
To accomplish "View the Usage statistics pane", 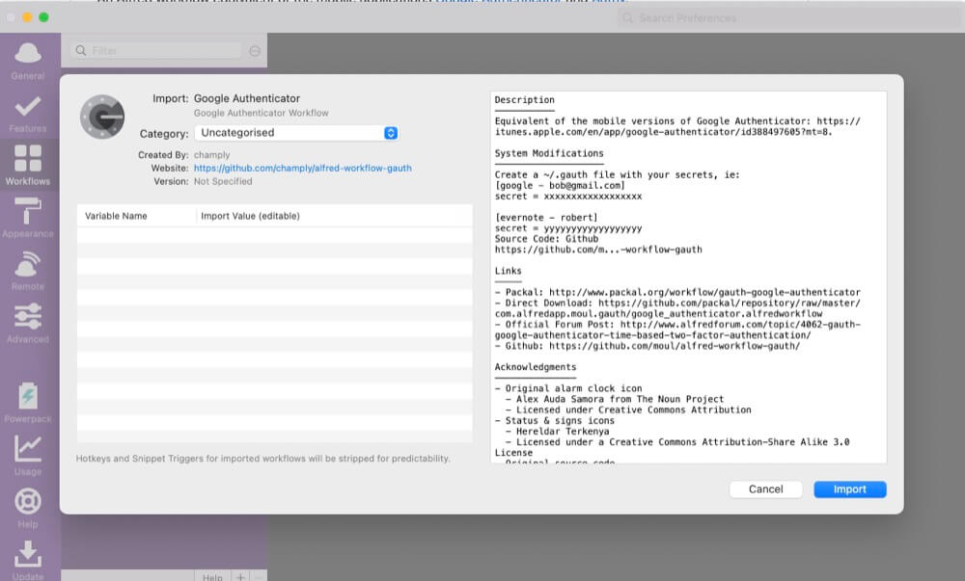I will (29, 446).
